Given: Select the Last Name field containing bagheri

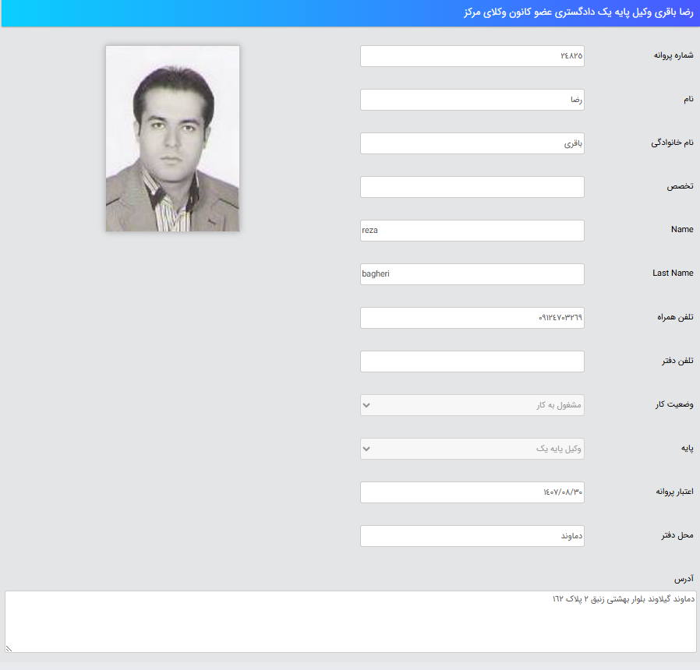Looking at the screenshot, I should (472, 274).
